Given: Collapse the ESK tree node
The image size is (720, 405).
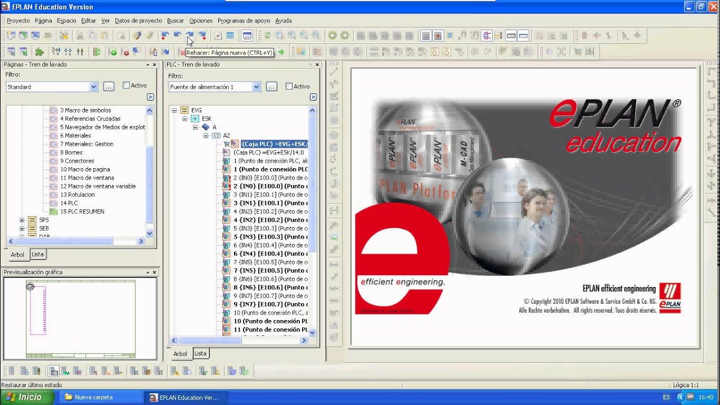Looking at the screenshot, I should coord(184,119).
